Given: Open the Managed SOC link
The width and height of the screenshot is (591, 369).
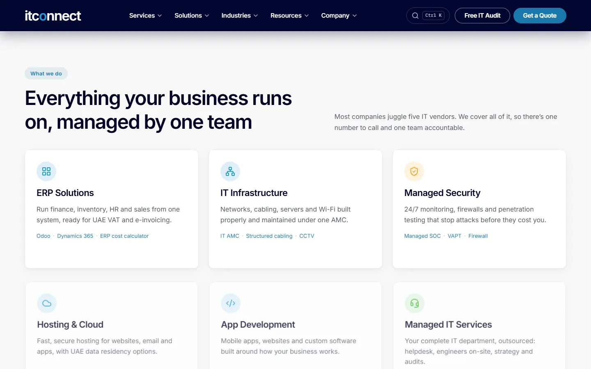Looking at the screenshot, I should point(422,236).
